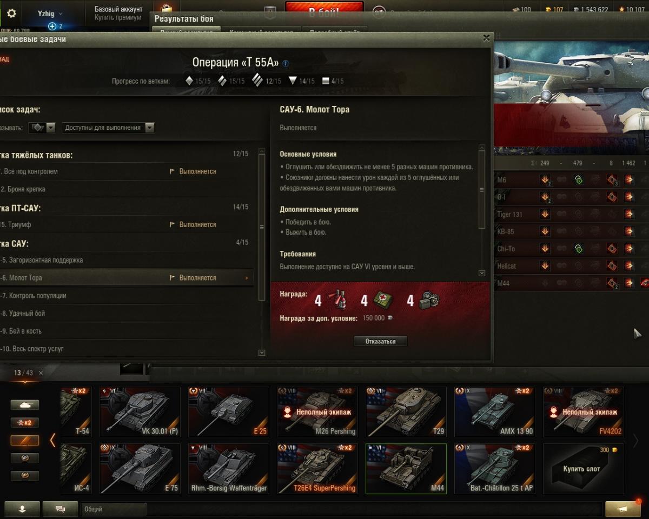
Task: Click the tank destroyer branch icon 14/15
Action: pos(293,81)
